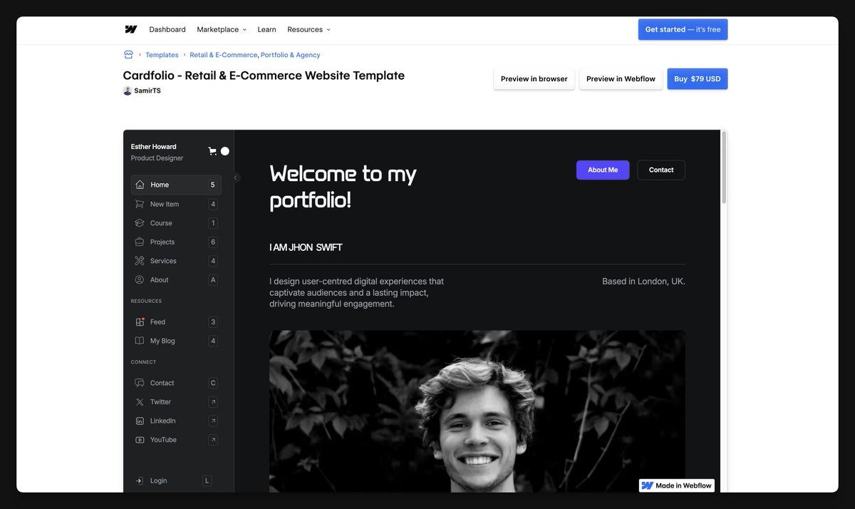
Task: Click the smiling man portrait photo
Action: (477, 411)
